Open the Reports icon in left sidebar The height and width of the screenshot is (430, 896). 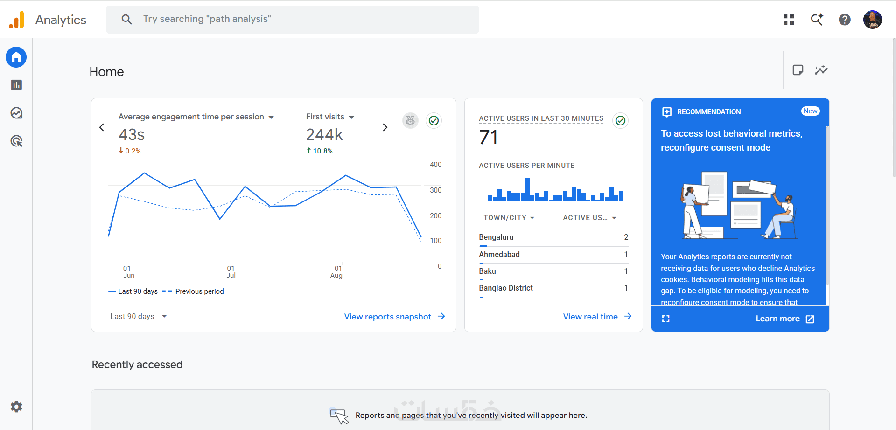point(16,85)
